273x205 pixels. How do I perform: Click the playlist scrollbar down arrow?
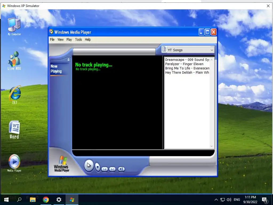[x=211, y=146]
